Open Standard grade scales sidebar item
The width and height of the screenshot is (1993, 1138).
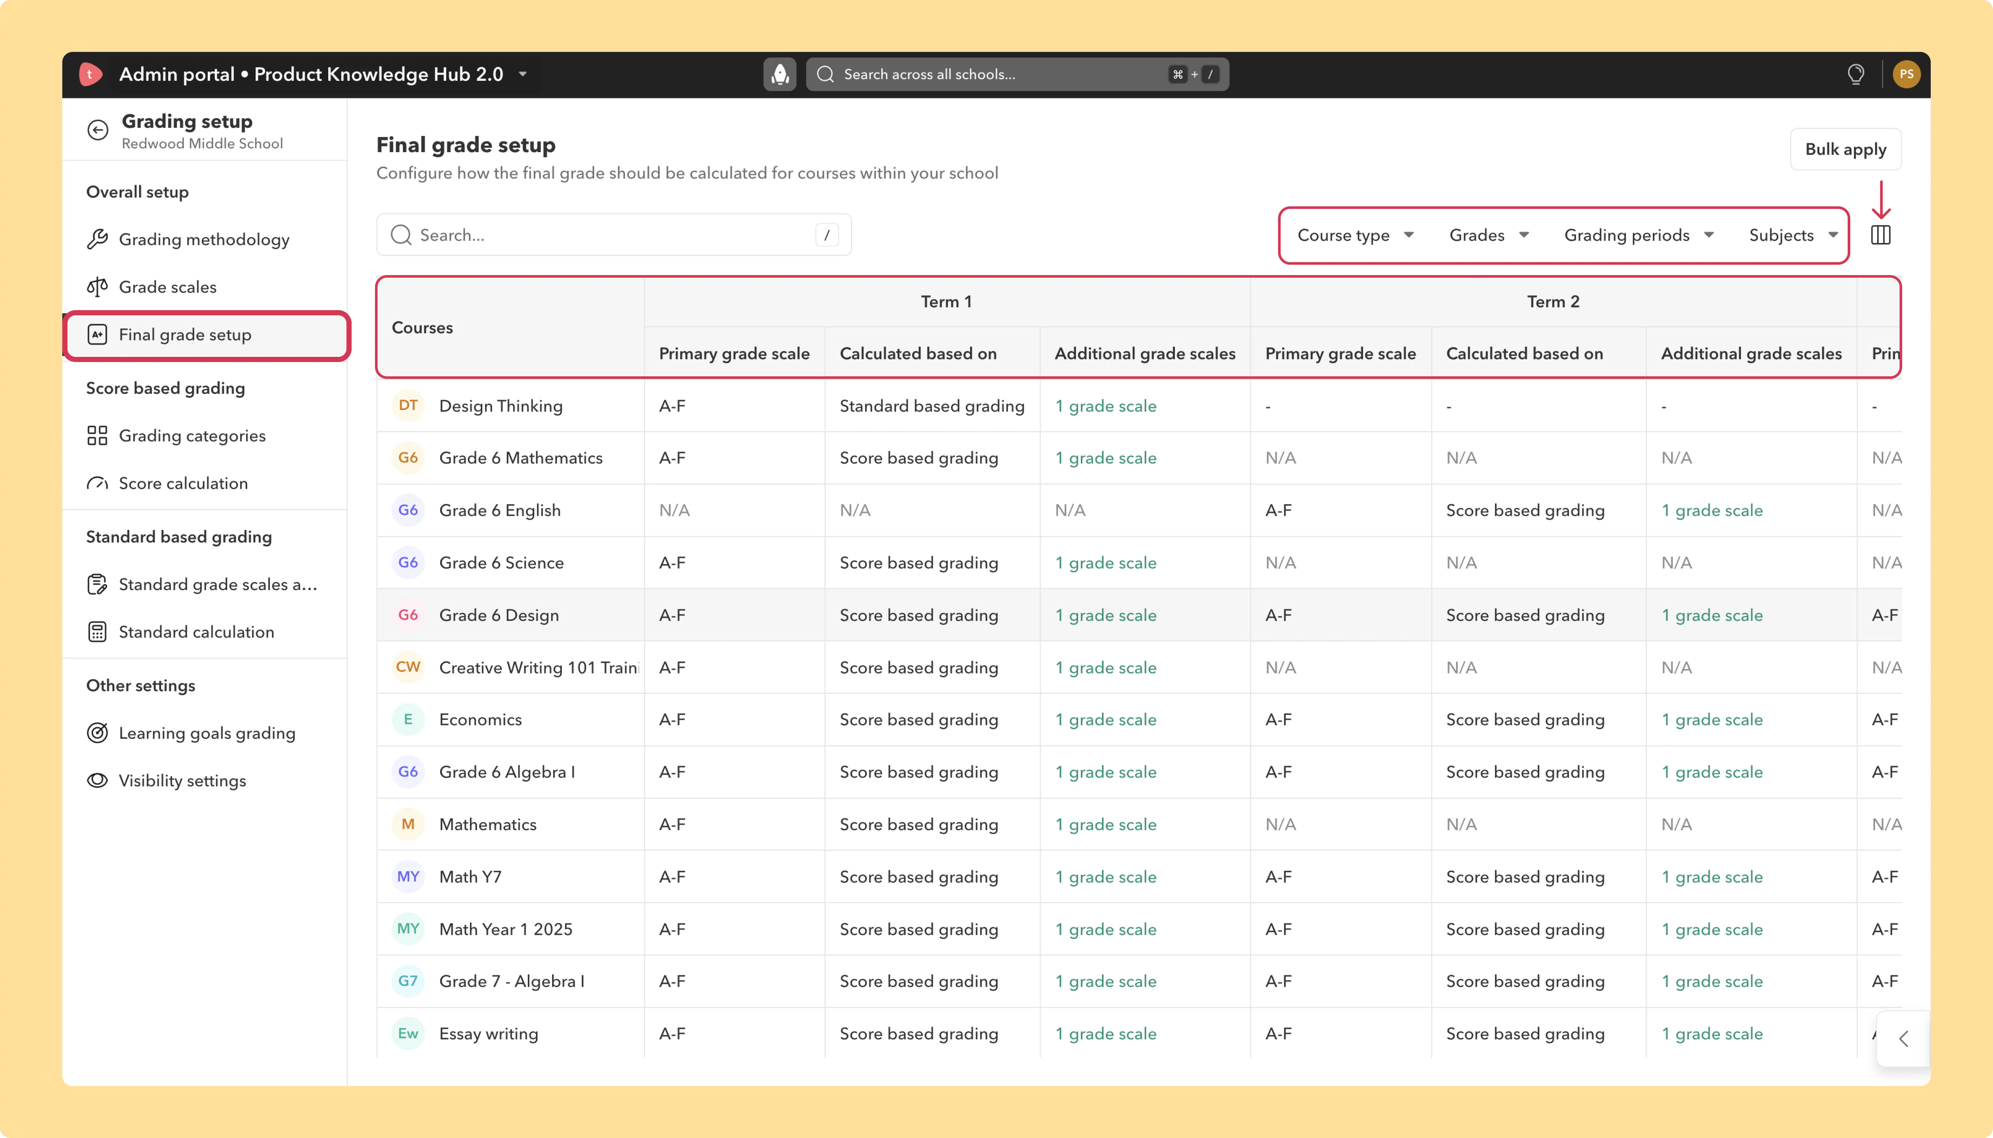click(205, 585)
